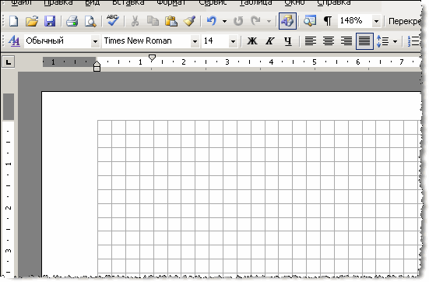Expand undo history dropdown arrow
The image size is (429, 282).
[225, 21]
